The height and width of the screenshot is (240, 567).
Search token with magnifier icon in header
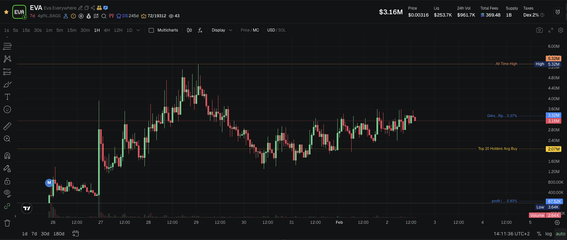(x=103, y=16)
